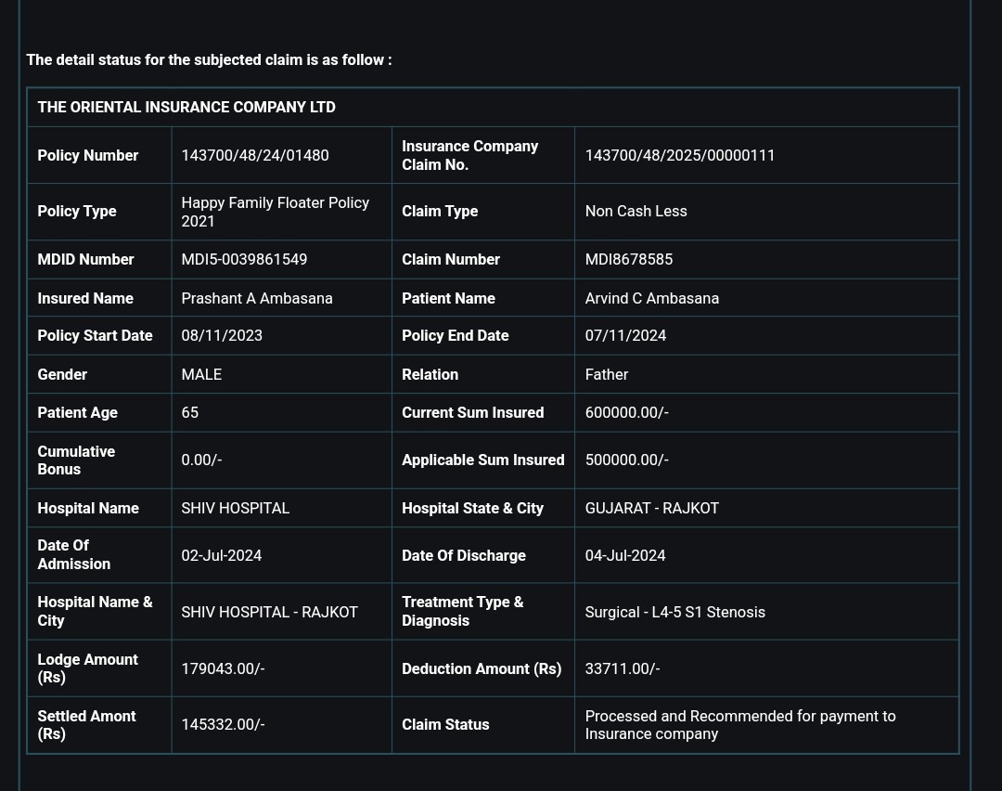Click the policy number 143700/48/24/01480
Image resolution: width=1002 pixels, height=791 pixels.
pyautogui.click(x=255, y=155)
